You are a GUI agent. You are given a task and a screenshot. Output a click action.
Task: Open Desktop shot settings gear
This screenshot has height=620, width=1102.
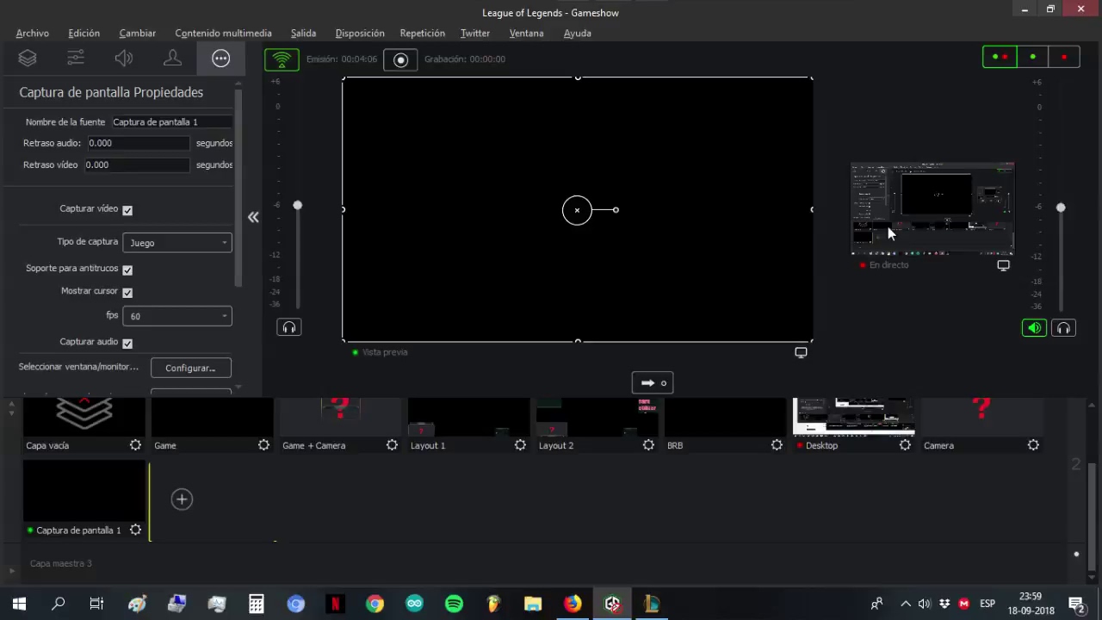point(905,445)
